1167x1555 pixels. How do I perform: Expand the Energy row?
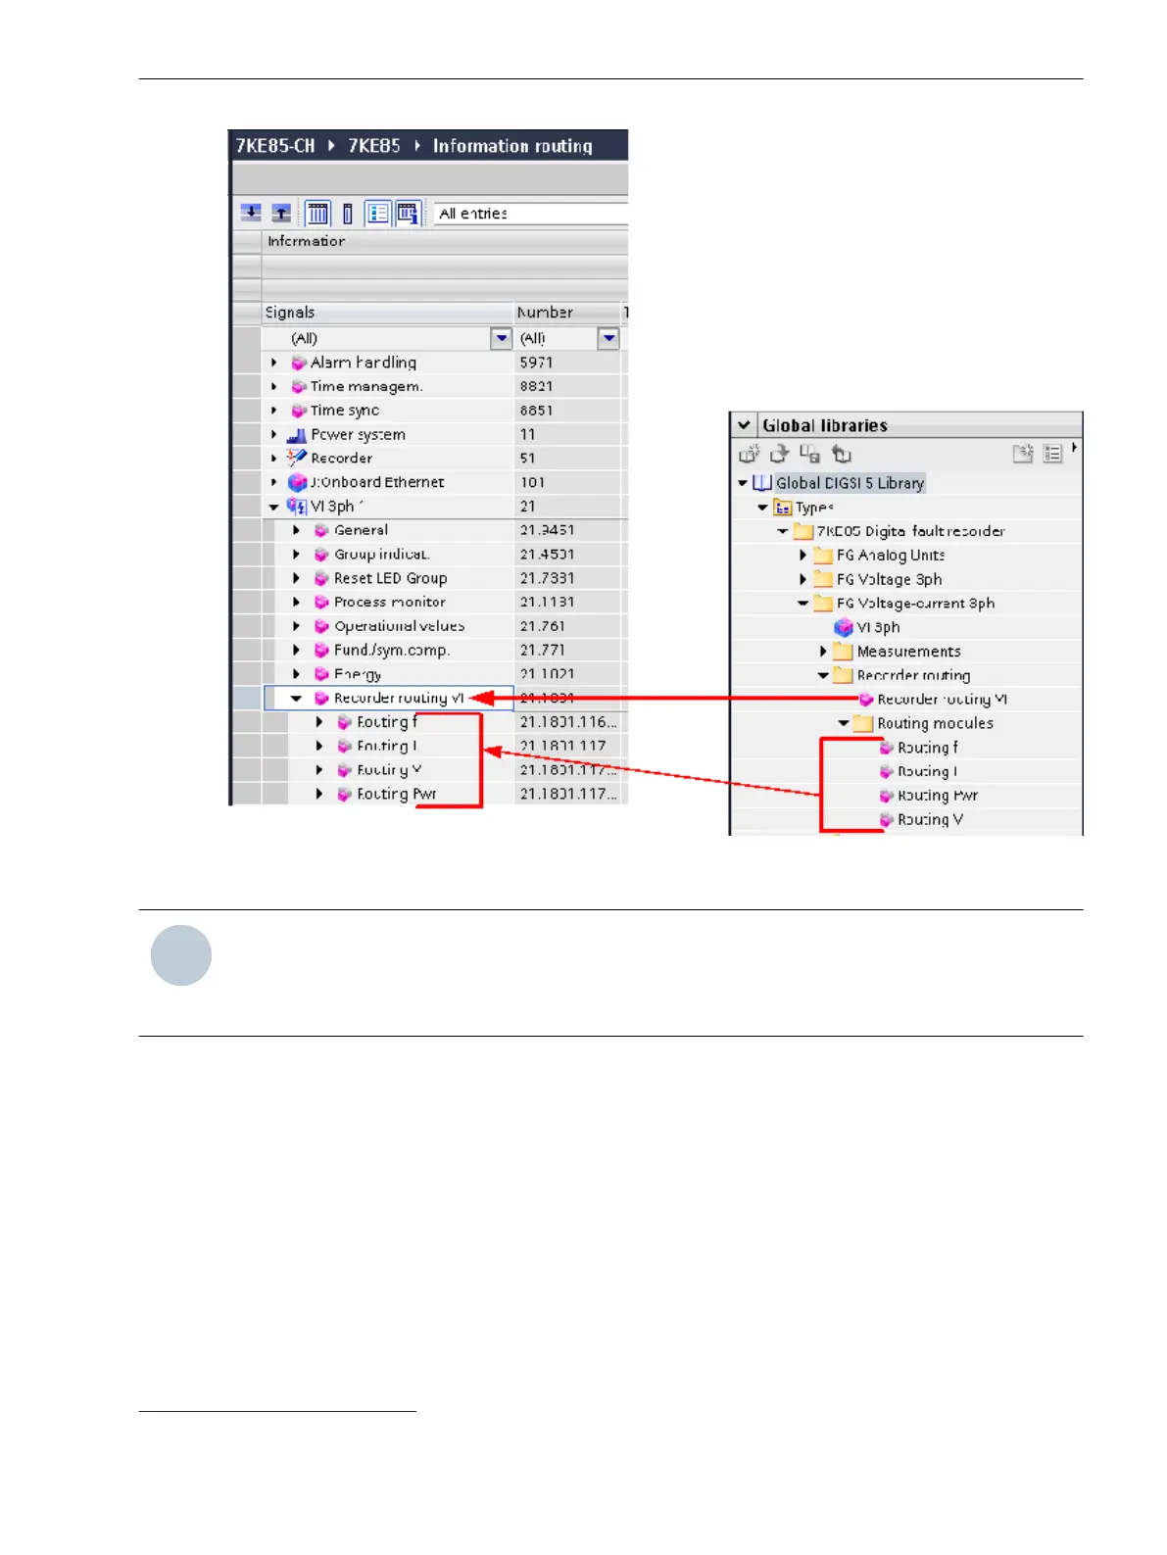[x=297, y=674]
